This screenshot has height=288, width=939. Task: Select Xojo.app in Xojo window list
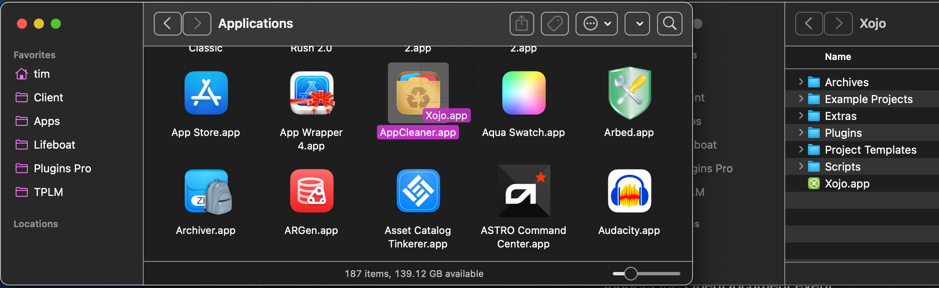coord(862,183)
